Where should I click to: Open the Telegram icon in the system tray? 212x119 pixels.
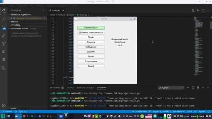[93, 116]
